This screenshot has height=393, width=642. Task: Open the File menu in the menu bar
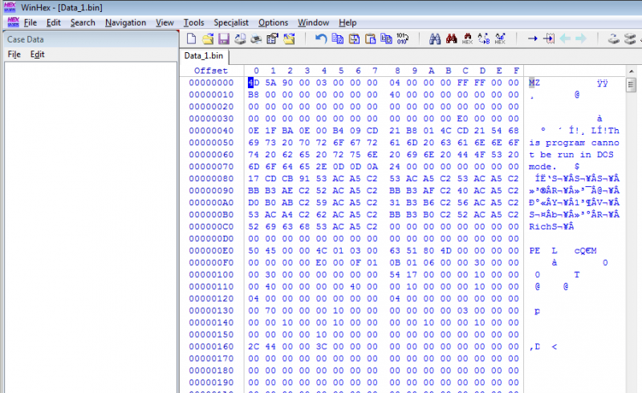(30, 22)
